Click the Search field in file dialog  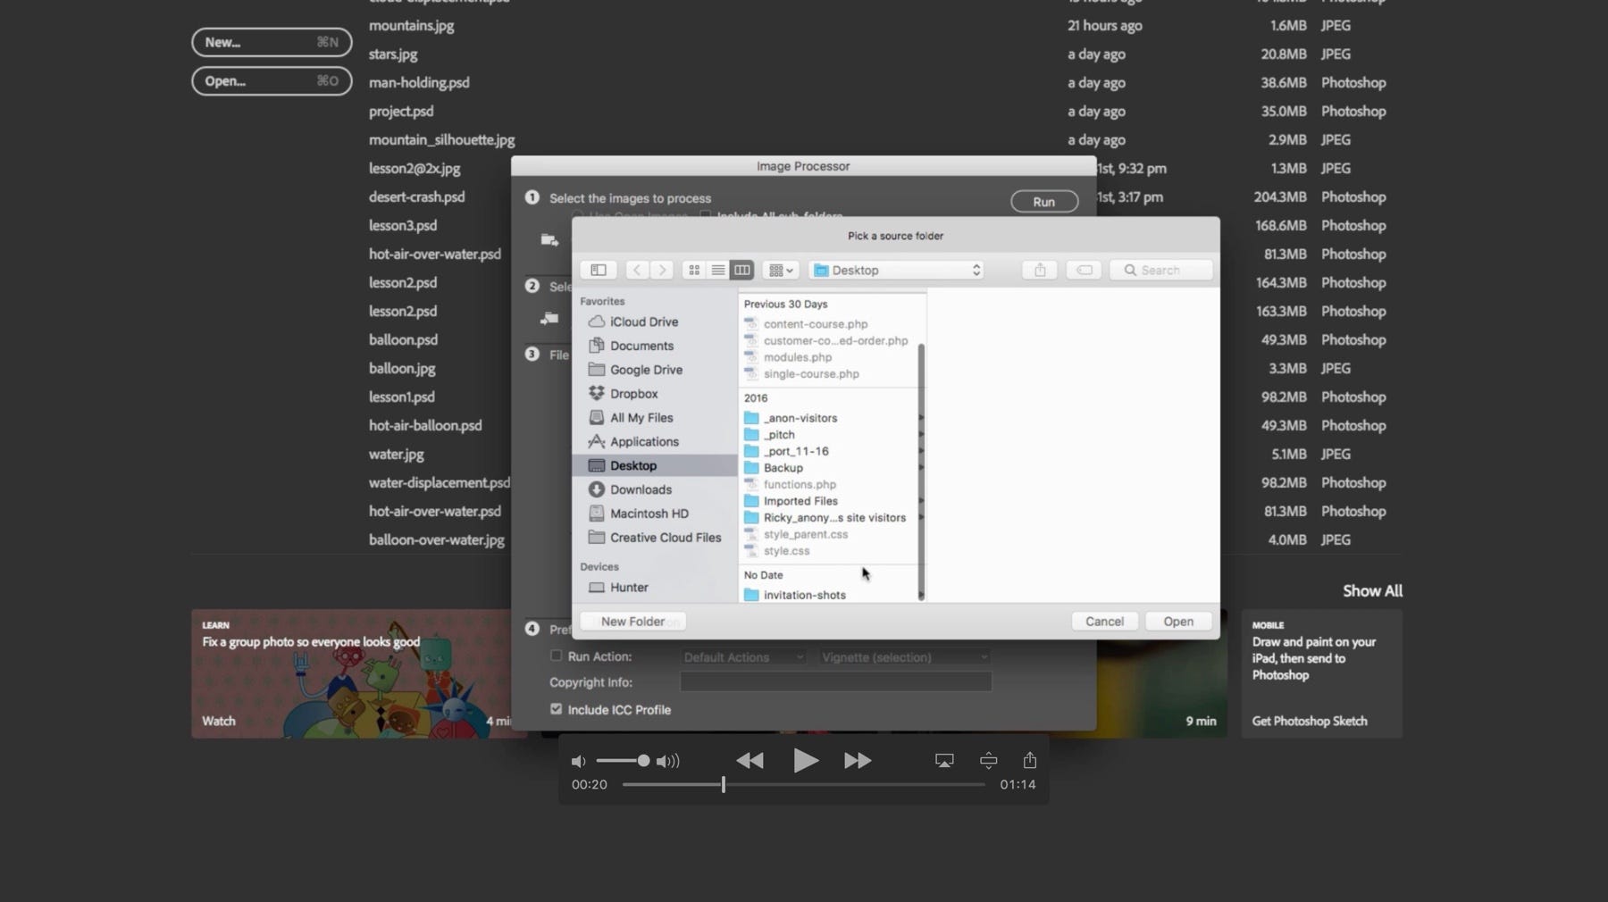[x=1160, y=270]
